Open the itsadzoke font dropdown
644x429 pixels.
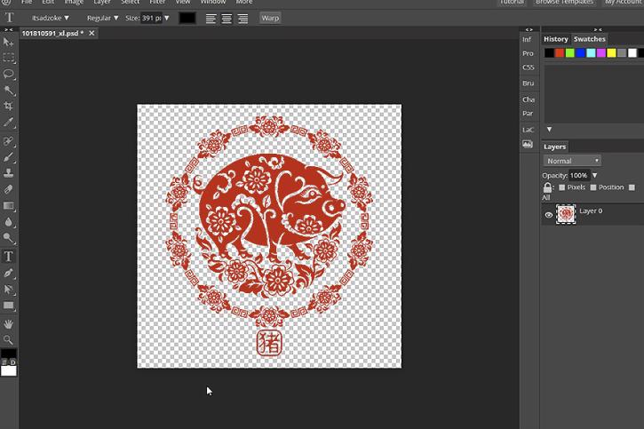[x=51, y=18]
